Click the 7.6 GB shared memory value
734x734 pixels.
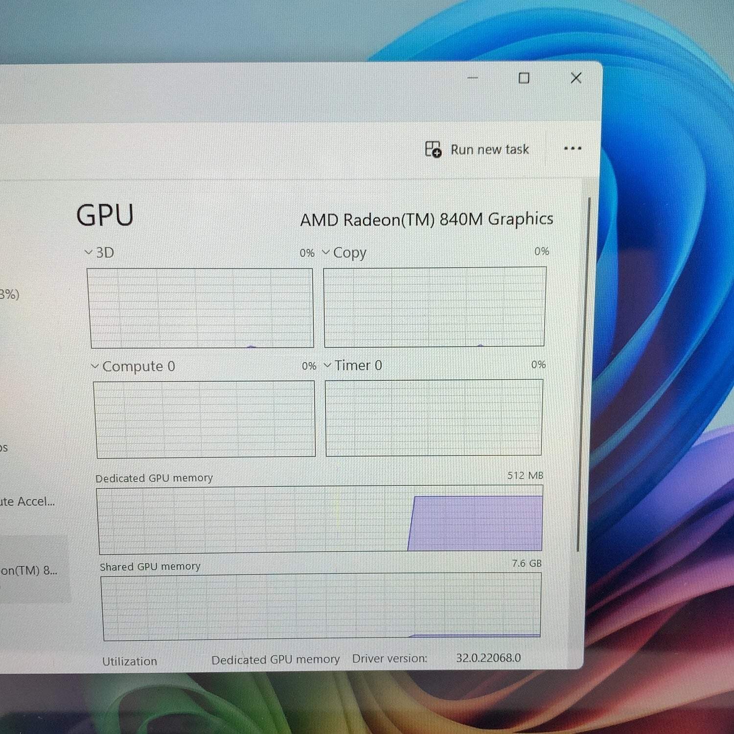[x=527, y=563]
